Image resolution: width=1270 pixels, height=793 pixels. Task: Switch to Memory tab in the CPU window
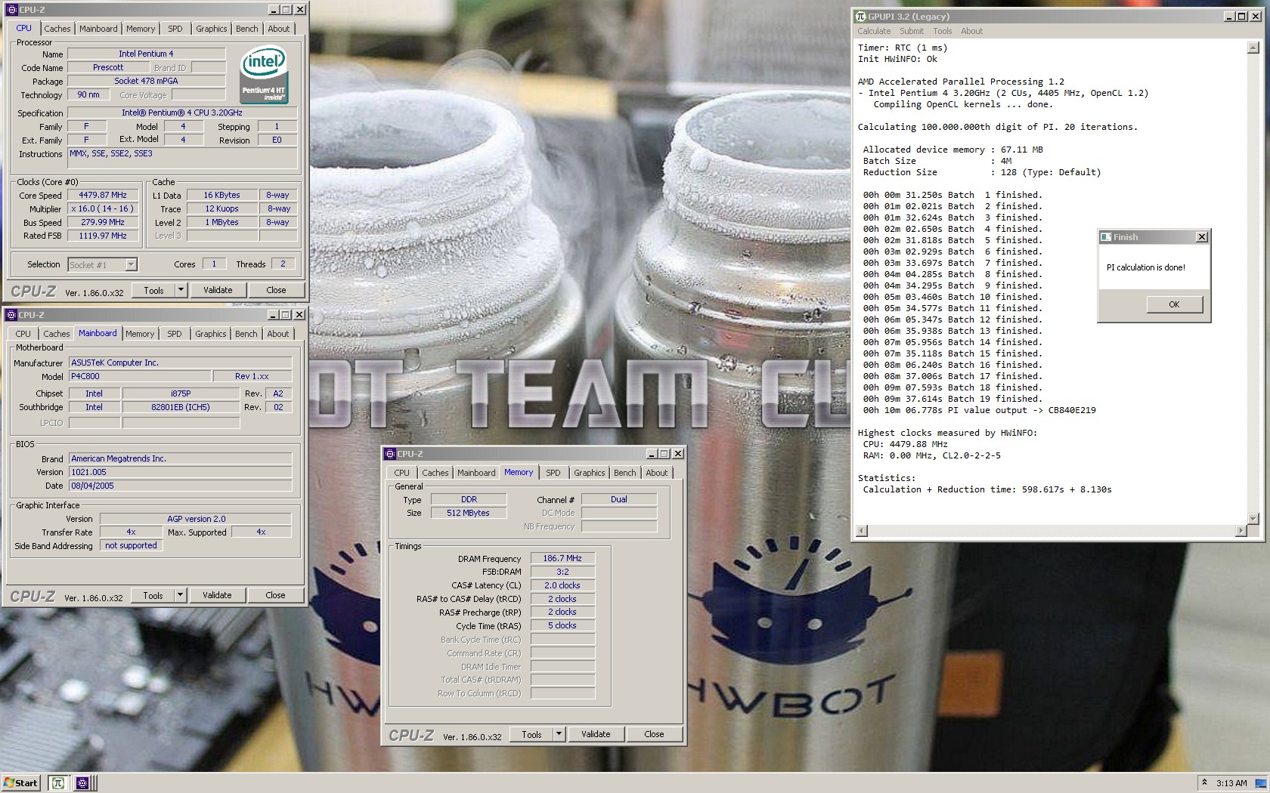pos(141,29)
